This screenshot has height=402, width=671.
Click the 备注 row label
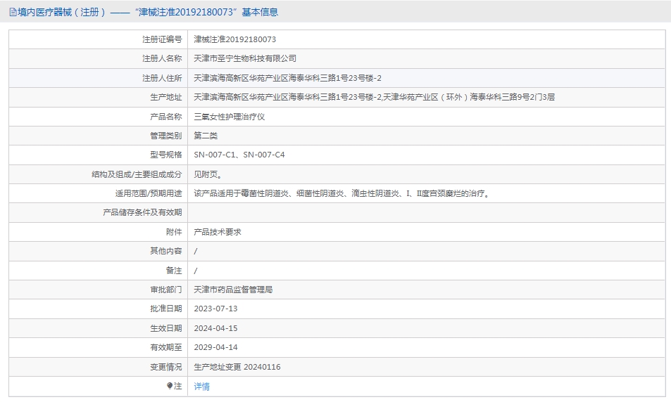(x=174, y=271)
